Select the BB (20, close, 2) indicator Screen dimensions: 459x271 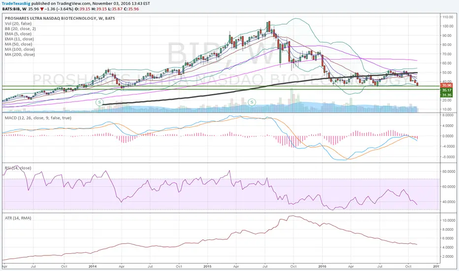click(x=20, y=29)
